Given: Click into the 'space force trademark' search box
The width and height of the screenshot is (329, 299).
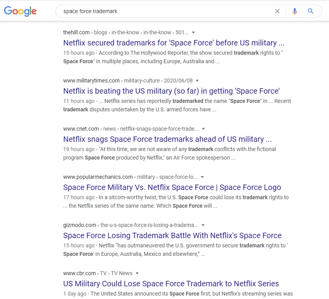Looking at the screenshot, I should click(x=164, y=11).
